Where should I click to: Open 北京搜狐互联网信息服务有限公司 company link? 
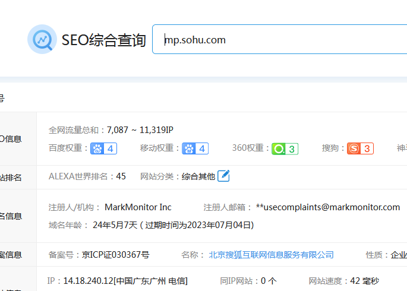click(x=271, y=255)
